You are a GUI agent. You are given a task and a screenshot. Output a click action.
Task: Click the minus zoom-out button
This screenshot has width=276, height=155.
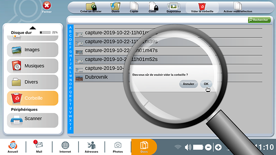point(208,147)
